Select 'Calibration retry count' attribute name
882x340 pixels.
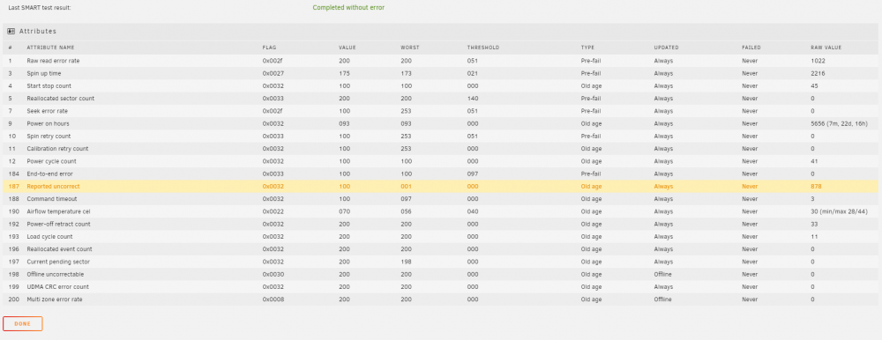pyautogui.click(x=57, y=148)
